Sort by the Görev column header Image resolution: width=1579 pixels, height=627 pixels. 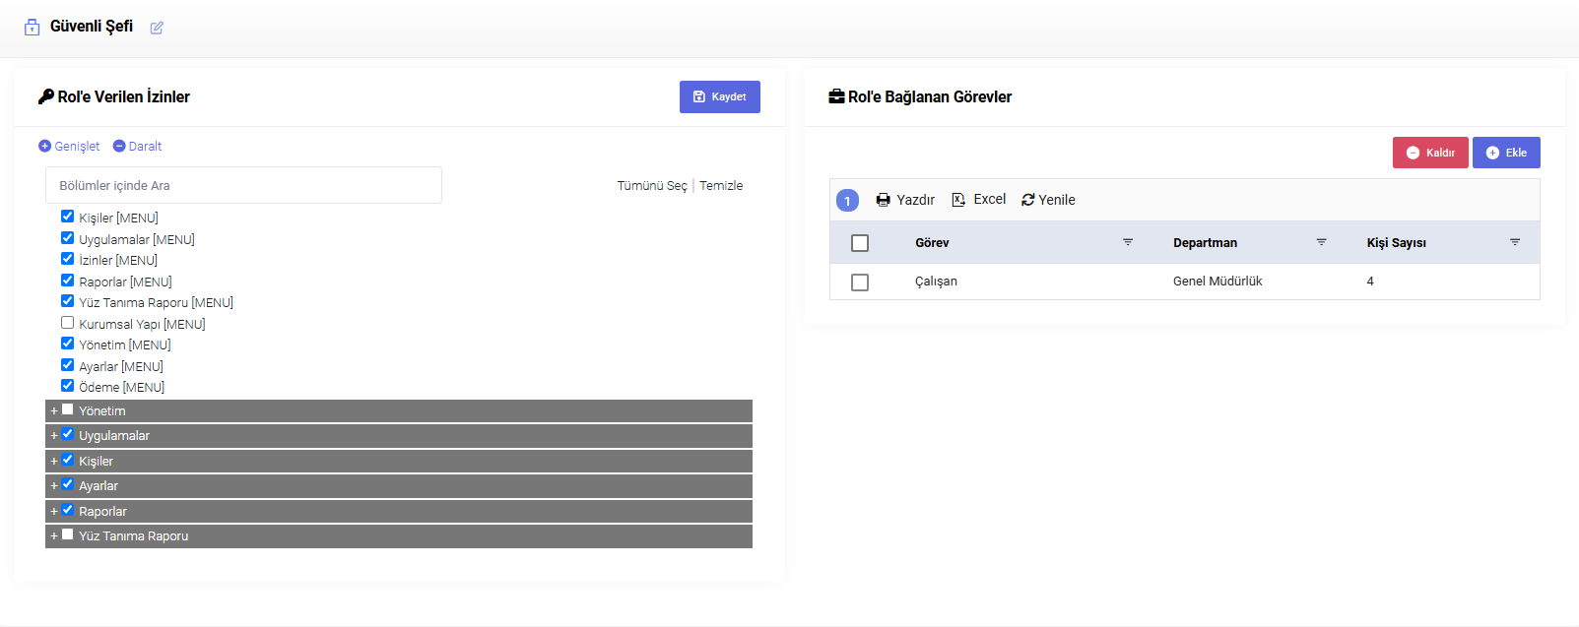932,243
